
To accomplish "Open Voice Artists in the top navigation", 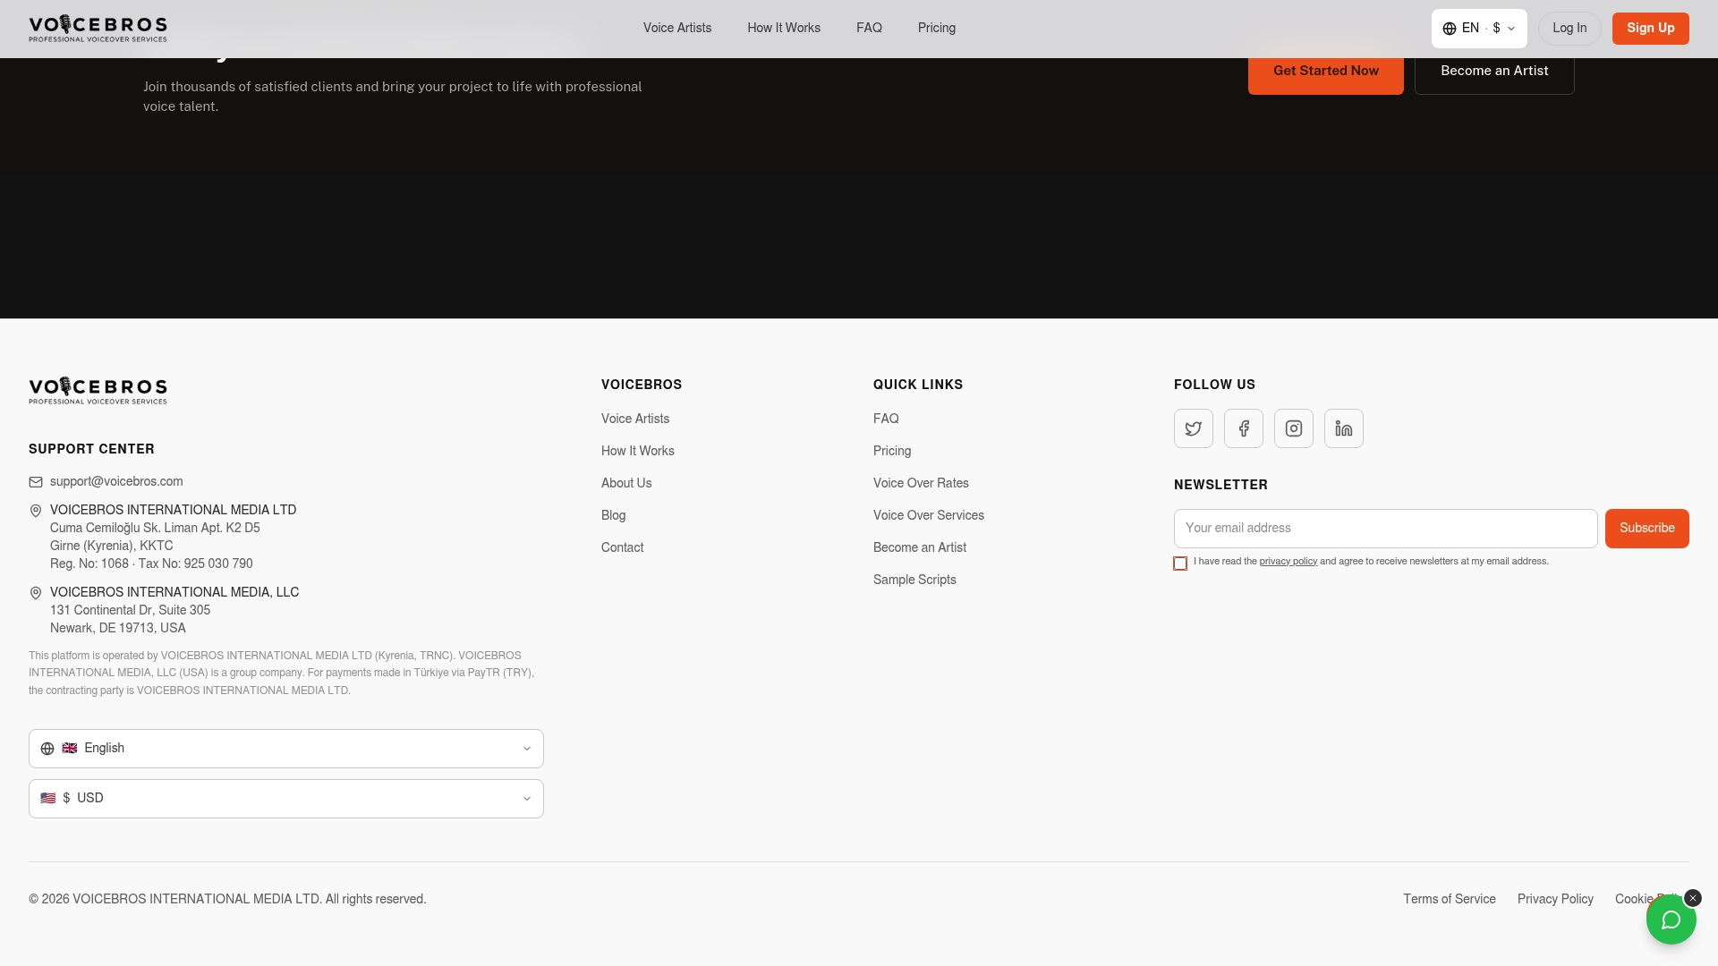I will [x=677, y=28].
